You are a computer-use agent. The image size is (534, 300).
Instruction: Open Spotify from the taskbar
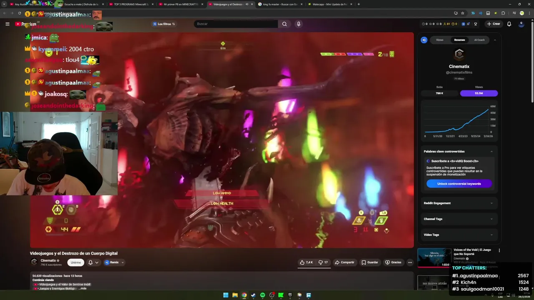point(262,295)
